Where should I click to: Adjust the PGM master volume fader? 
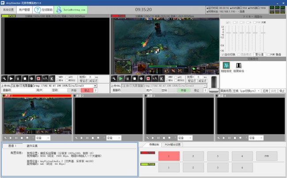click(x=263, y=33)
